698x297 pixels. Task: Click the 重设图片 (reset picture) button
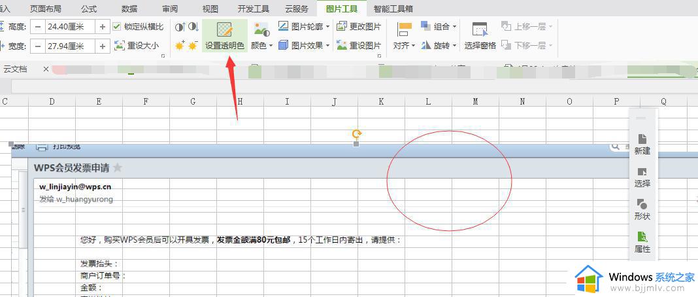[359, 45]
